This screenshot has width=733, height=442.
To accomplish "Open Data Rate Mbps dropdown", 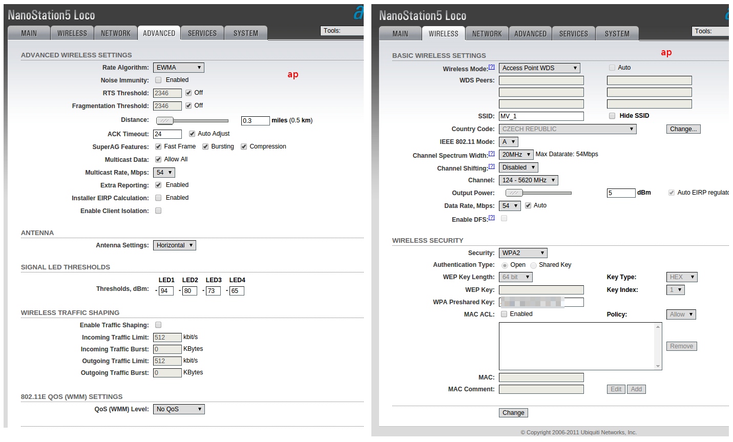I will [510, 206].
